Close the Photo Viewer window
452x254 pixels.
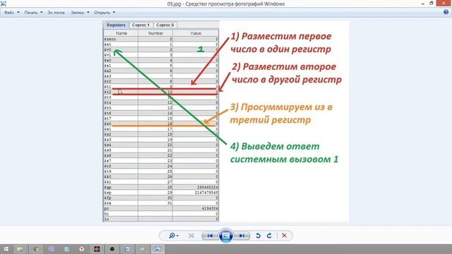[x=444, y=3]
